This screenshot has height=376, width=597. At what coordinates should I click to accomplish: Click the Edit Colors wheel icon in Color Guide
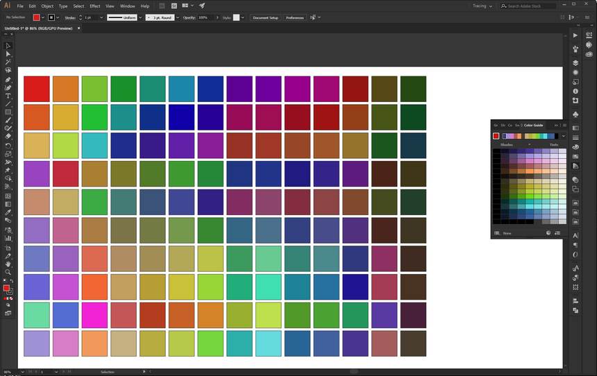point(548,234)
